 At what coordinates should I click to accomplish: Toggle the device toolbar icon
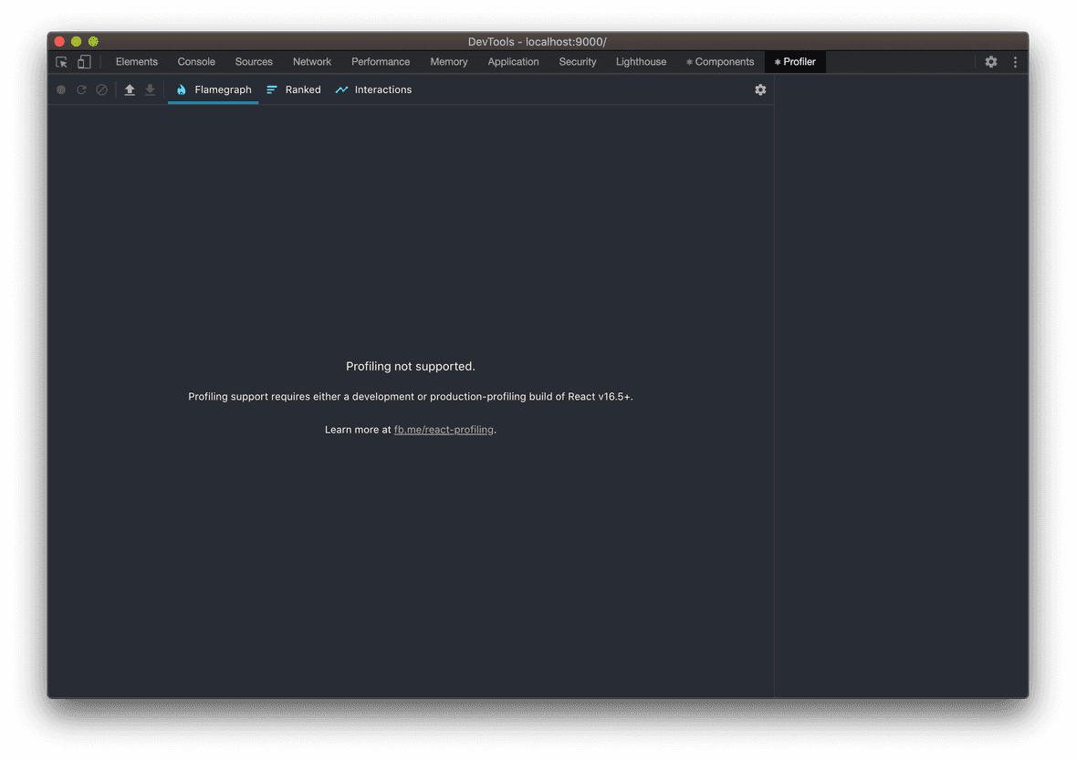pos(83,61)
